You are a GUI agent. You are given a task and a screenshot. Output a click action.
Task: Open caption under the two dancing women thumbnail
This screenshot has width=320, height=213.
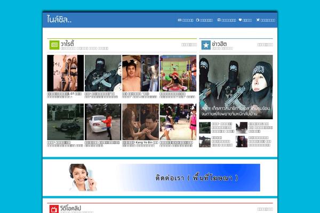click(65, 95)
